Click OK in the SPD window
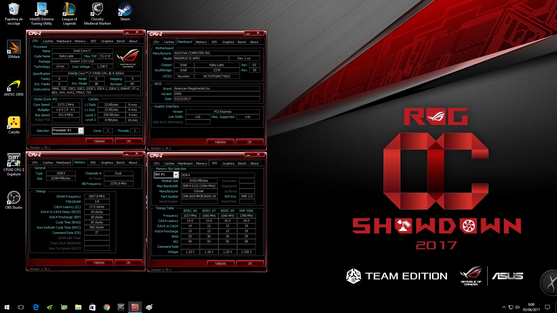The image size is (557, 313). point(250,263)
